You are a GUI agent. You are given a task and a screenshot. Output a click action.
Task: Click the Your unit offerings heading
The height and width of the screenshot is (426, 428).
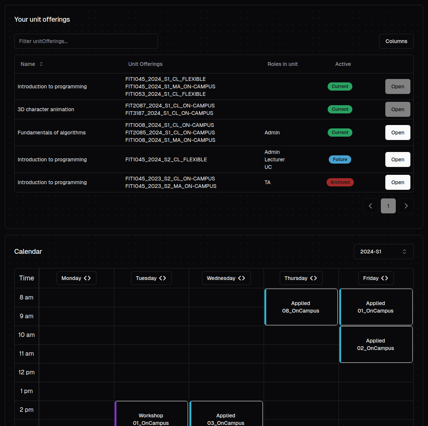pyautogui.click(x=42, y=19)
